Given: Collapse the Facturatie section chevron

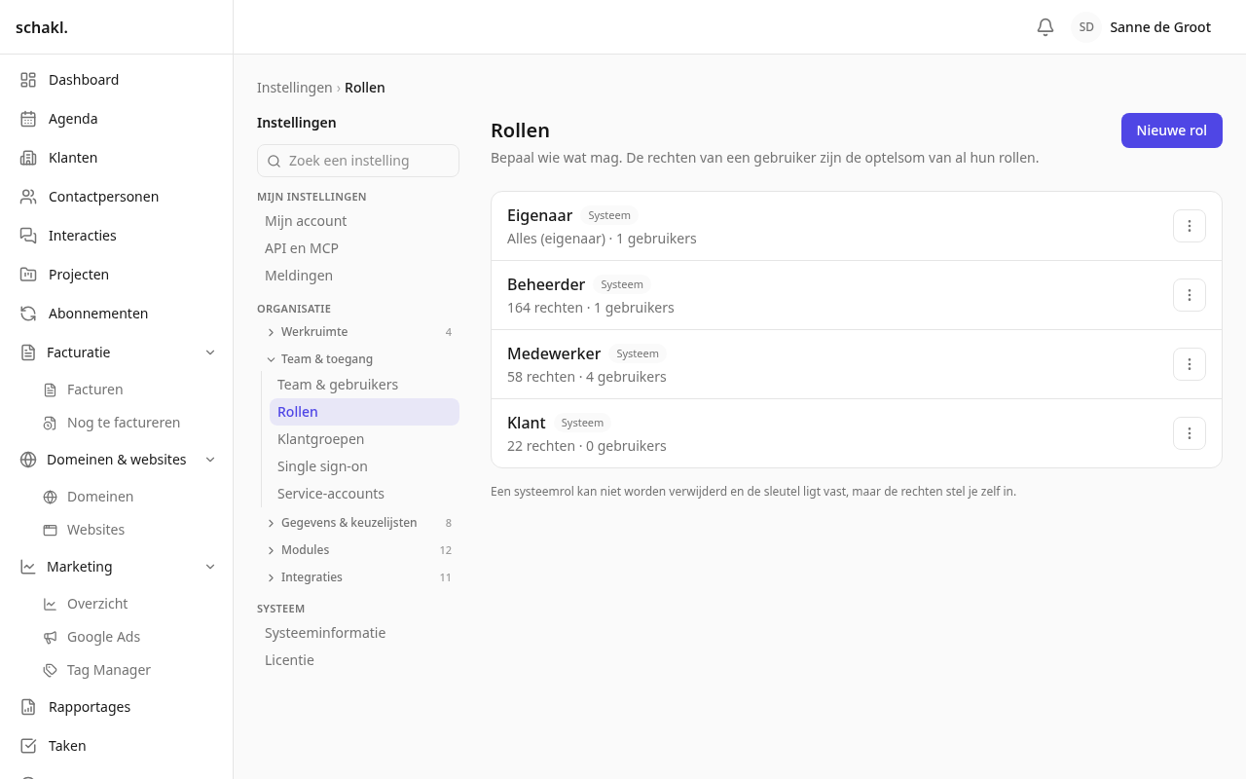Looking at the screenshot, I should pyautogui.click(x=210, y=352).
